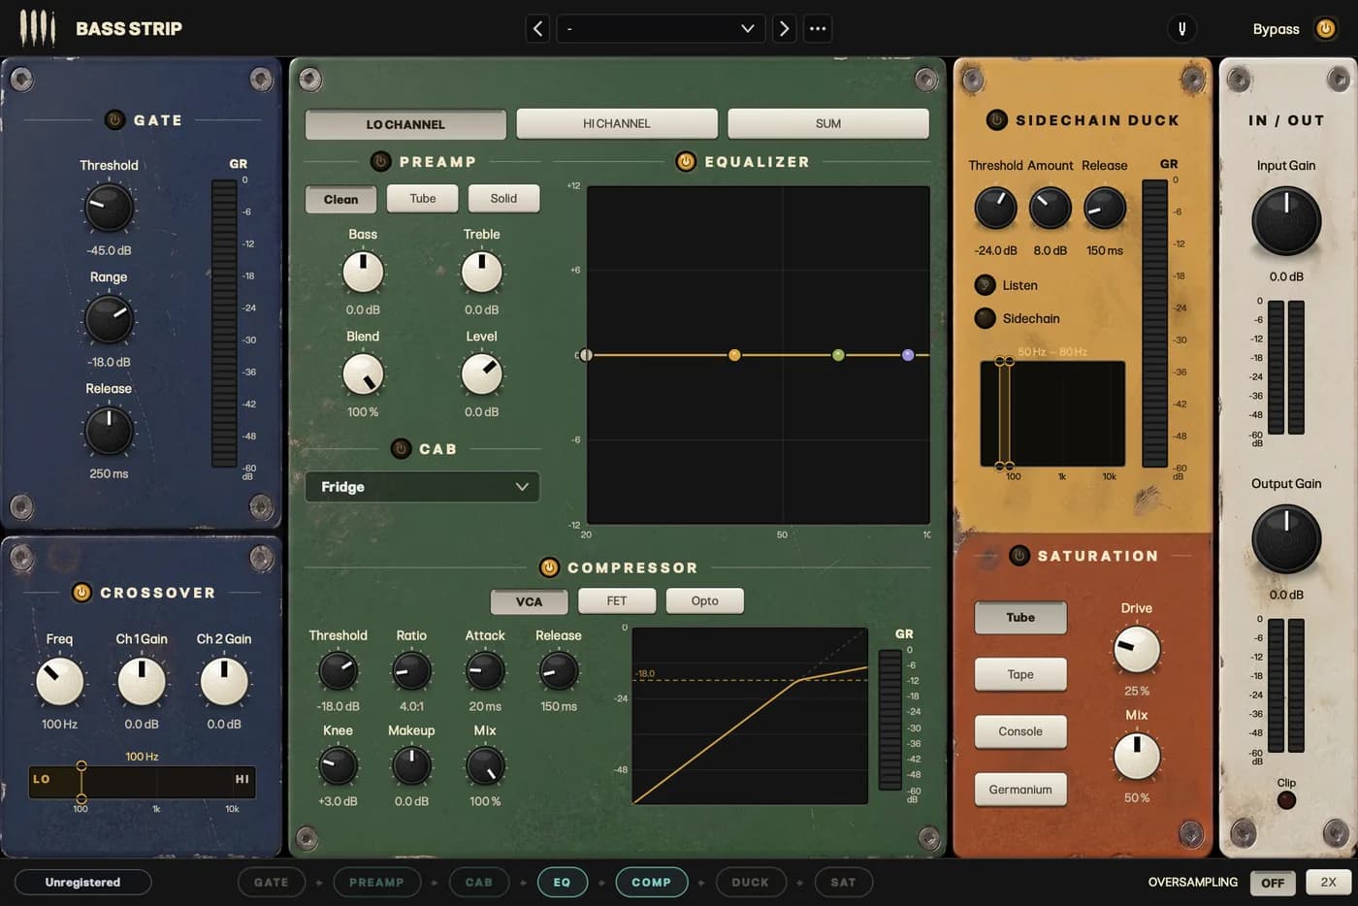Select the Clean preamp type
The image size is (1358, 906).
tap(340, 199)
